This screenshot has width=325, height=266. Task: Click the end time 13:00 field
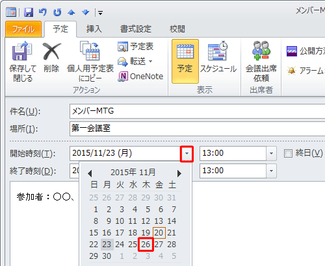pyautogui.click(x=233, y=171)
